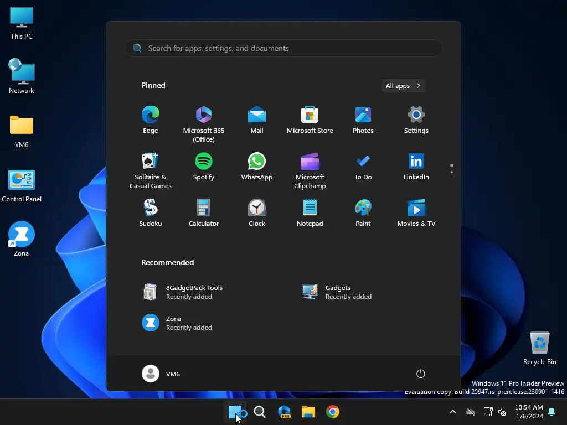
Task: Open Microsoft Store from pinned apps
Action: click(x=310, y=120)
